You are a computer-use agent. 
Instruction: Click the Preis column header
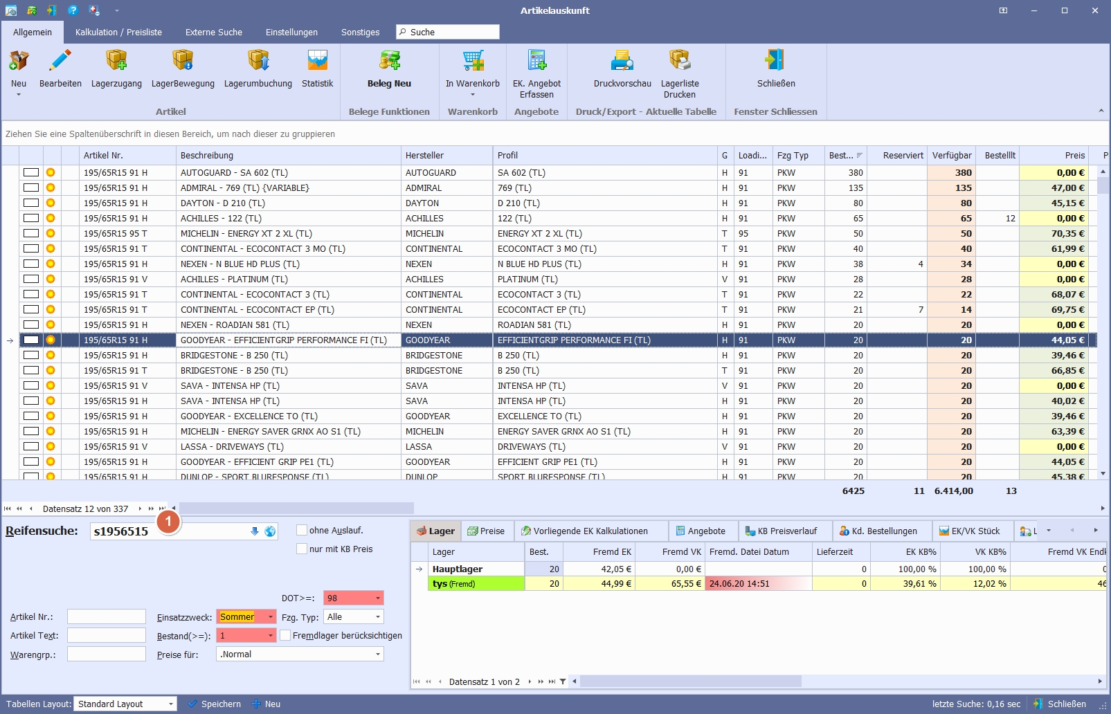1054,155
